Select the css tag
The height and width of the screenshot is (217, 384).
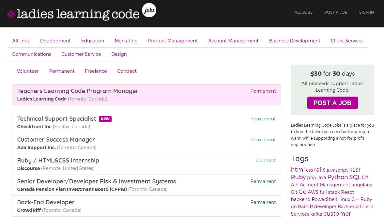[309, 170]
